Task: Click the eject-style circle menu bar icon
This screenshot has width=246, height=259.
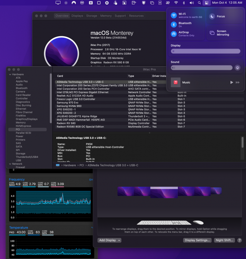Action: [107, 3]
